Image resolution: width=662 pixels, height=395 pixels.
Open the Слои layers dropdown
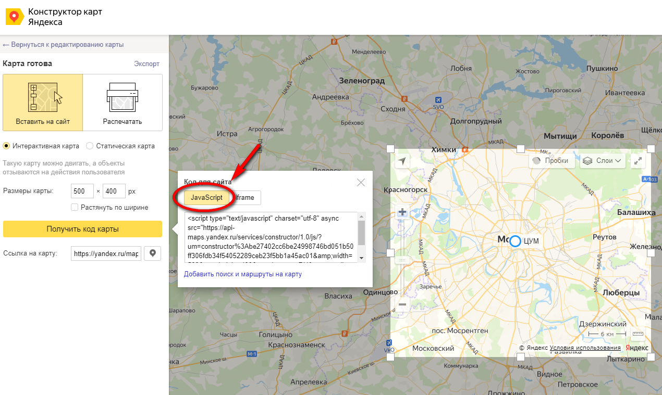coord(602,161)
